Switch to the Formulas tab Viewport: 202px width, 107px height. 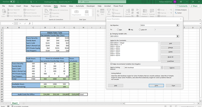coord(47,6)
